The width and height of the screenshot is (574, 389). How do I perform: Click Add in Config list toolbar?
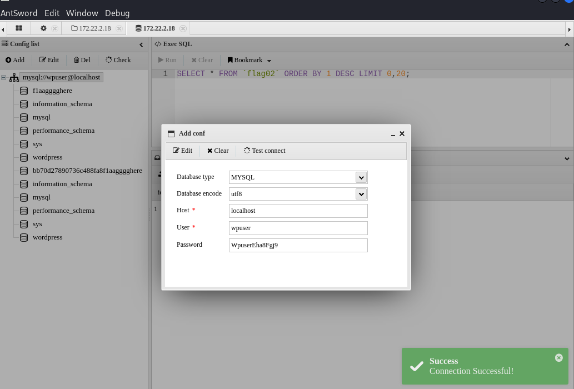[x=15, y=60]
